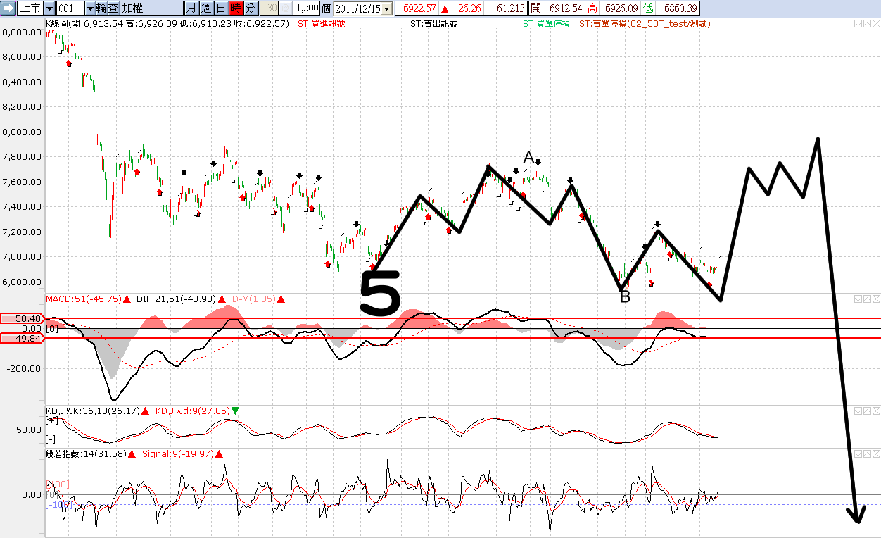This screenshot has height=538, width=881.
Task: Close the KD panel with X icon
Action: 875,411
